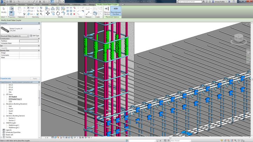
Task: Open the Annotate ribbon tab
Action: (x=45, y=5)
